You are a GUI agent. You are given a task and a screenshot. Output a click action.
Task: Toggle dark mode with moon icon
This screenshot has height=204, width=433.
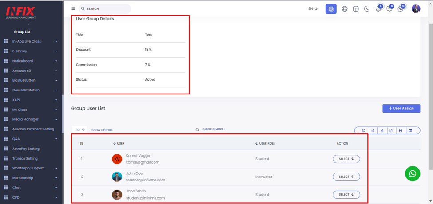tap(367, 9)
